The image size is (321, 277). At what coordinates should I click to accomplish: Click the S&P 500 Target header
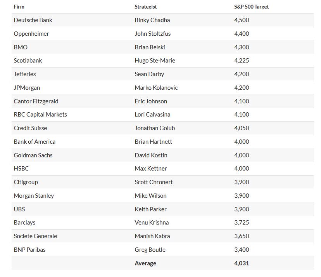pyautogui.click(x=251, y=7)
